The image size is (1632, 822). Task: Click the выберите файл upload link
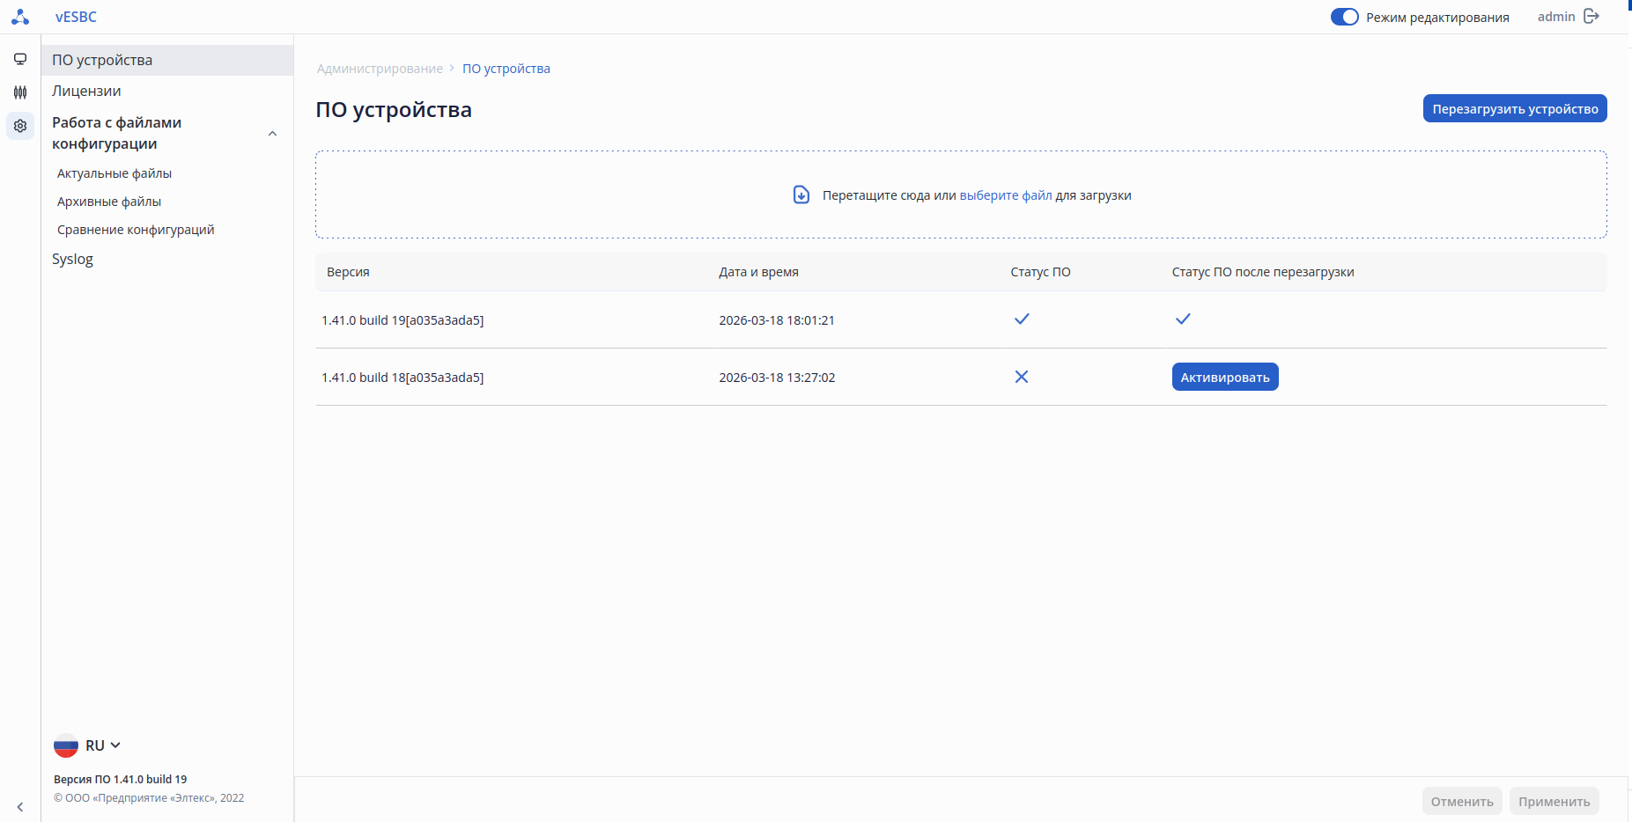(1005, 195)
